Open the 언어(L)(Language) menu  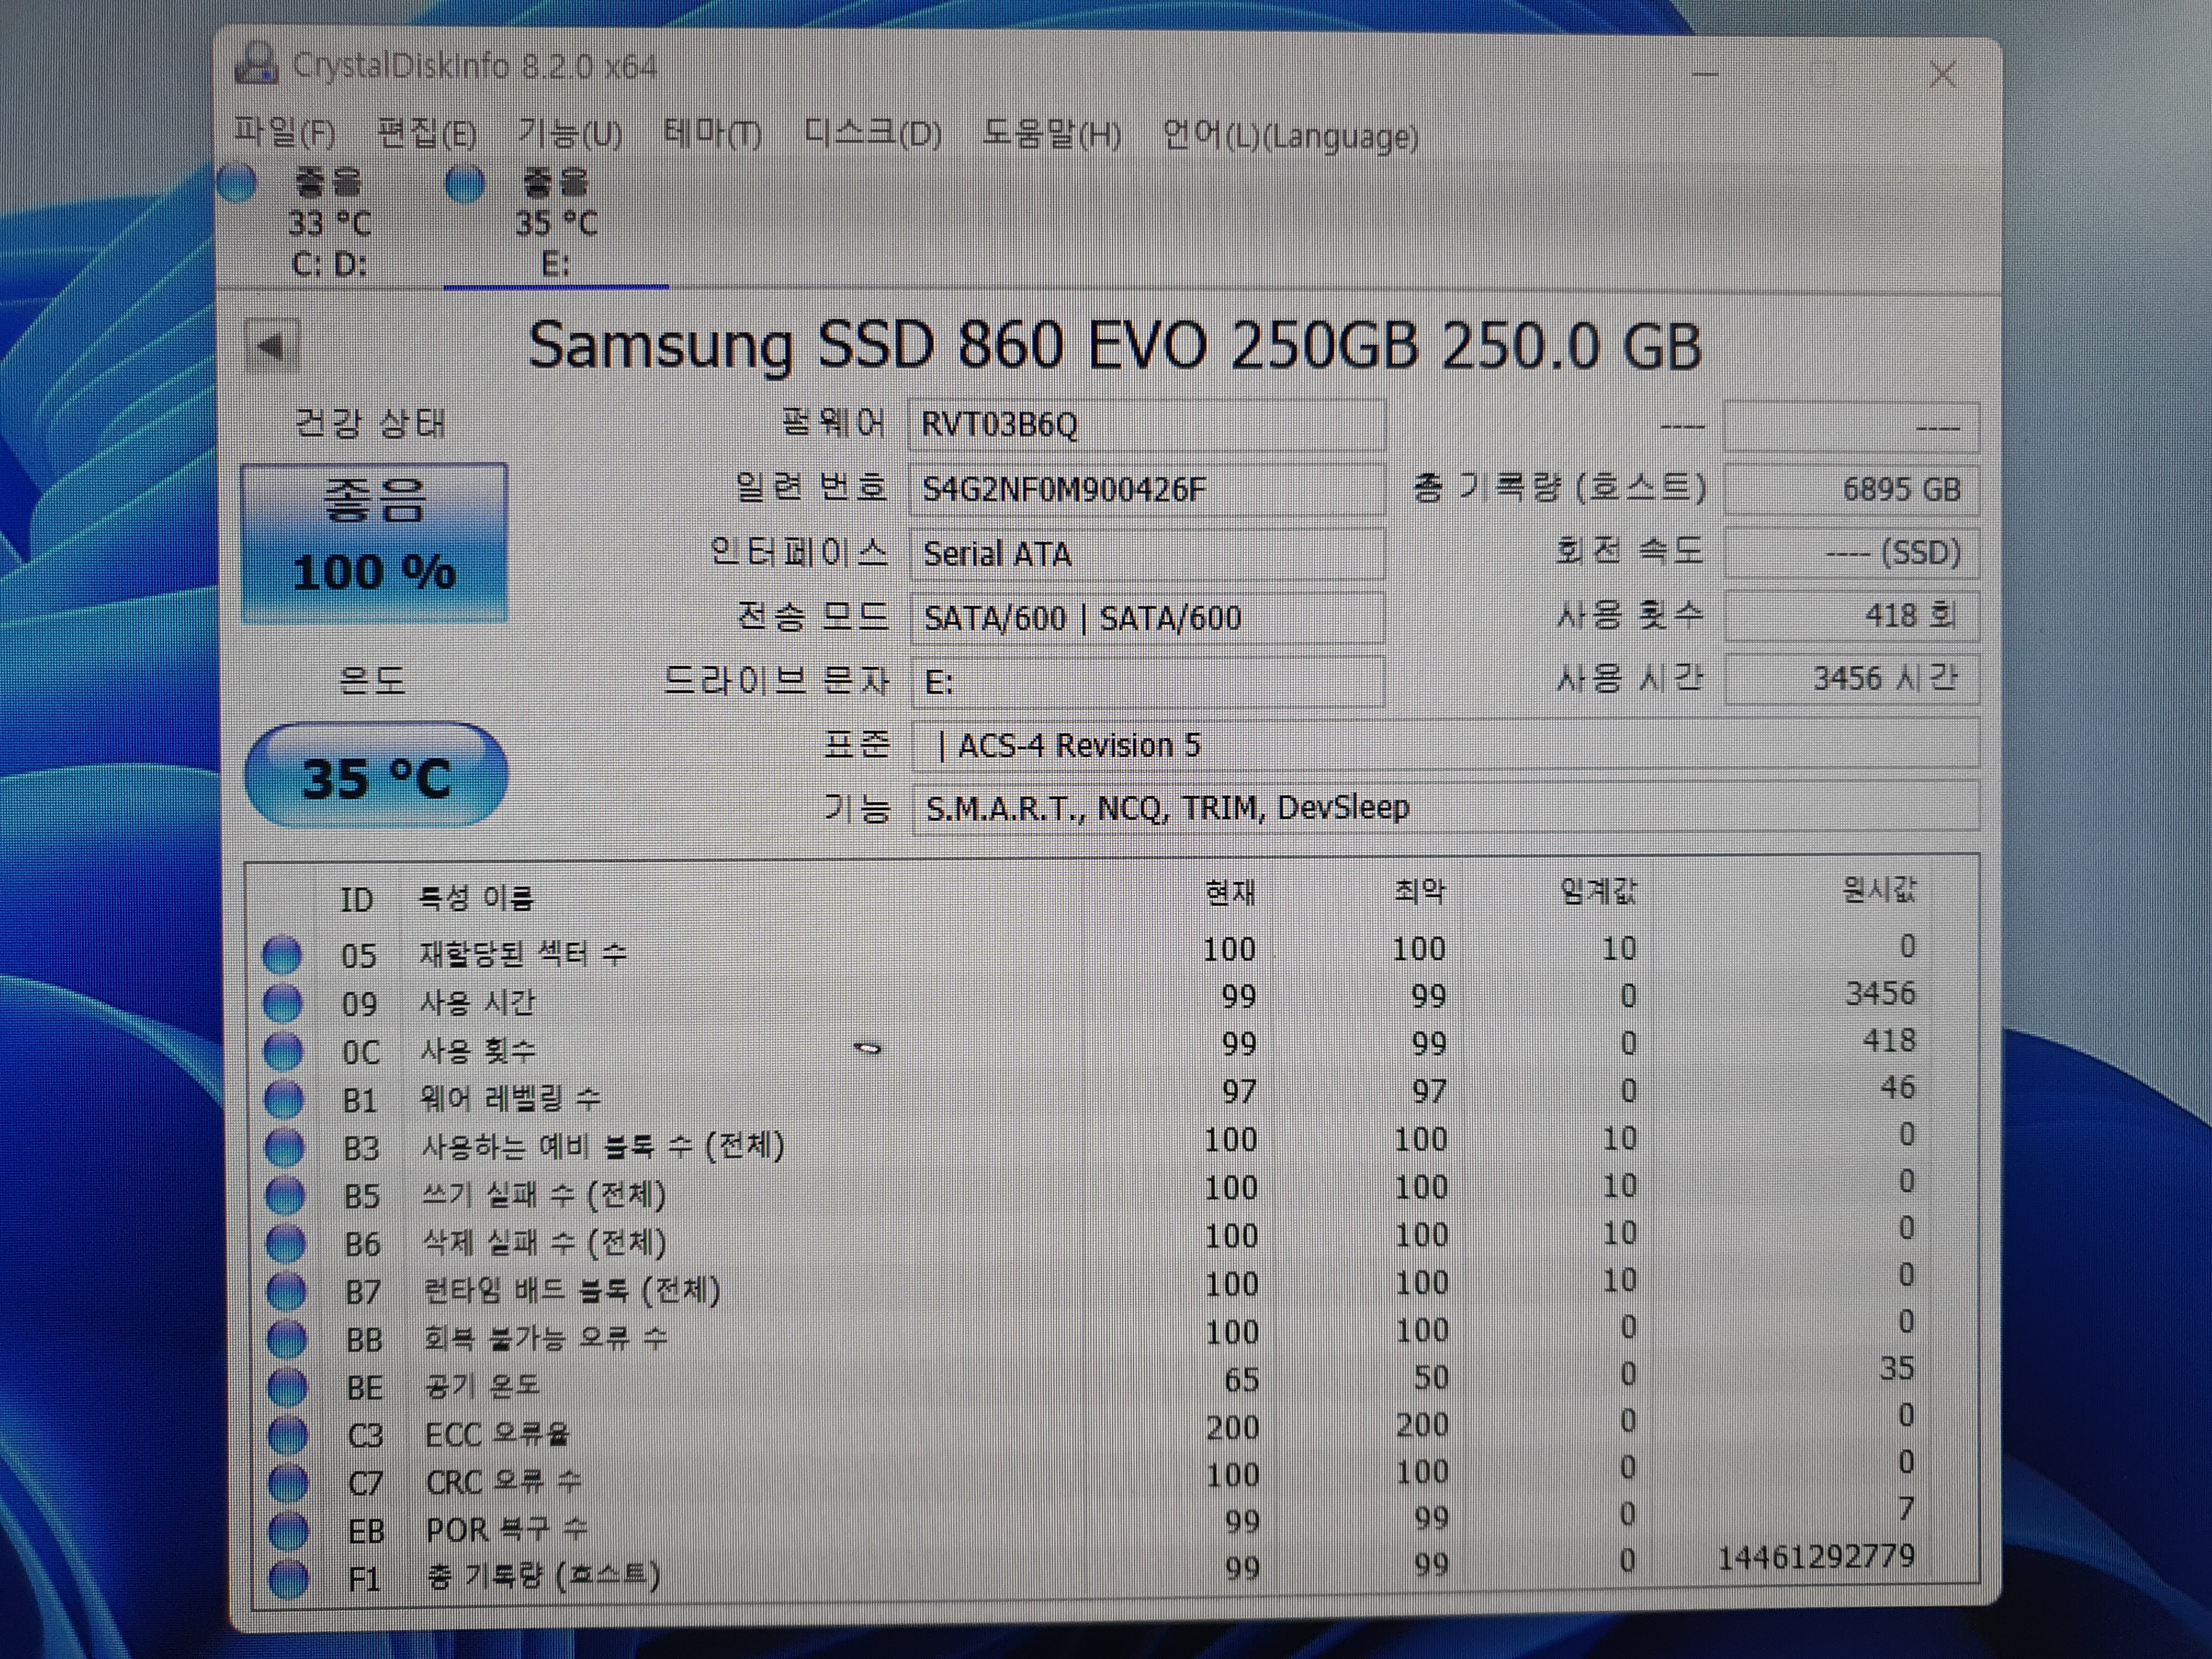coord(1290,135)
